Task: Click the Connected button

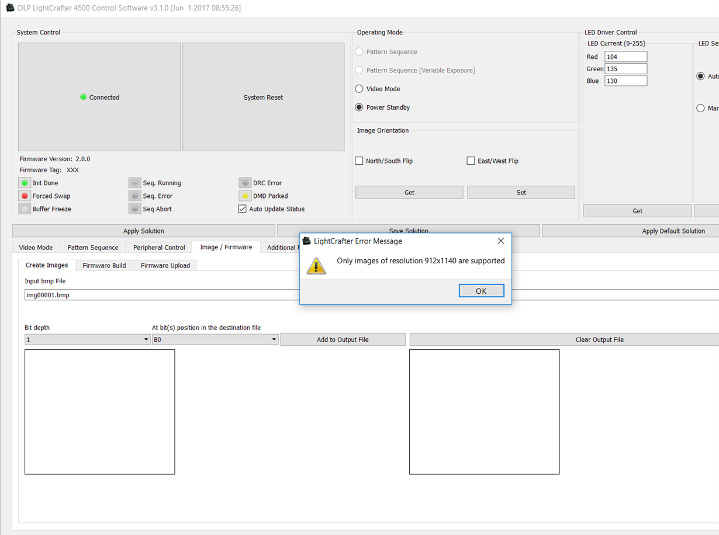Action: click(x=99, y=97)
